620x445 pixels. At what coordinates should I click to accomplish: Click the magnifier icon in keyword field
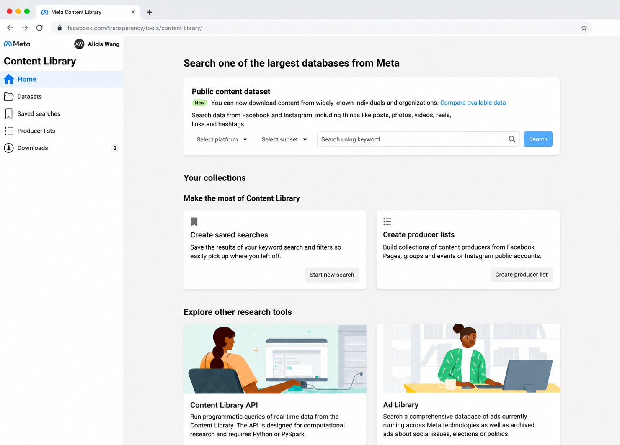click(512, 139)
